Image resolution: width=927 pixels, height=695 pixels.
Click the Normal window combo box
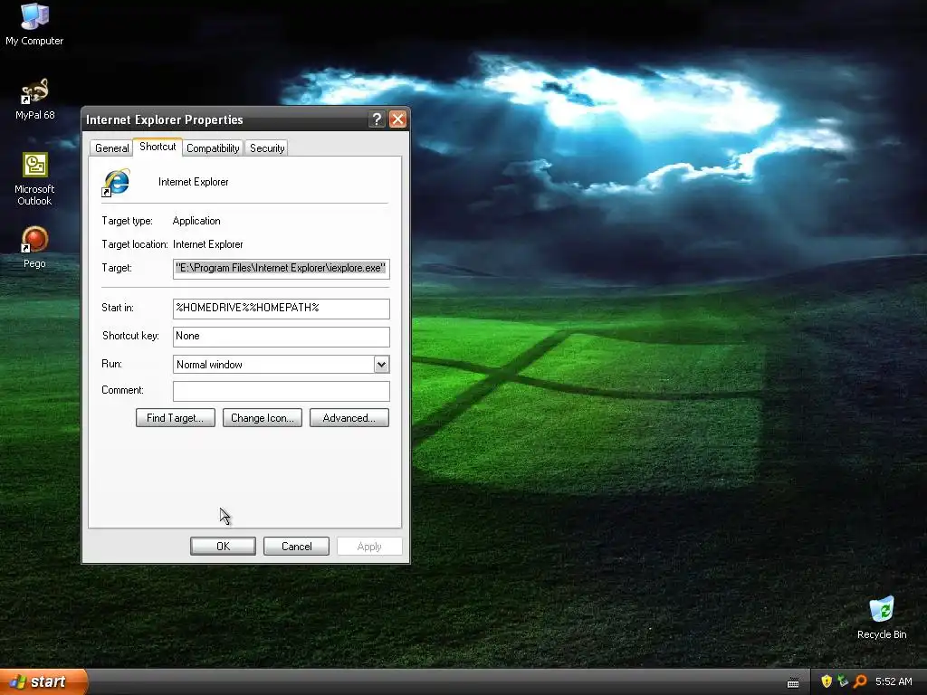[x=281, y=365]
